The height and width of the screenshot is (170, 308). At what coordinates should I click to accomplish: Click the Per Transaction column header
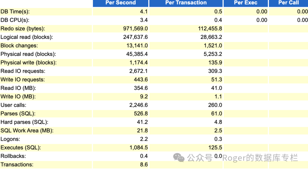tap(186, 3)
